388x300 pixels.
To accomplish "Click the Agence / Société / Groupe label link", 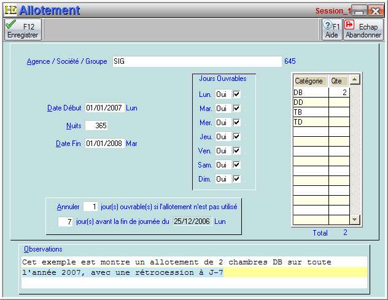I will point(67,61).
